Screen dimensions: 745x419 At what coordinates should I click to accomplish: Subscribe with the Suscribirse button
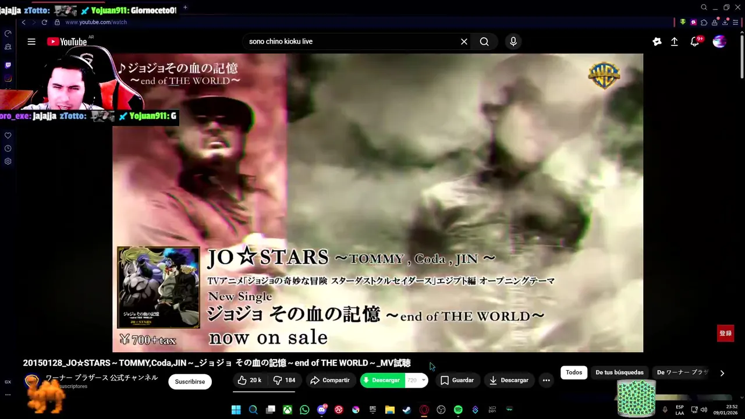tap(190, 382)
